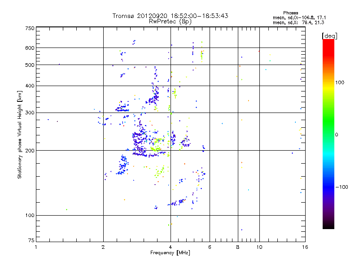359x269 pixels.
Task: Click the x-axis tick label '16'
Action: 305,247
